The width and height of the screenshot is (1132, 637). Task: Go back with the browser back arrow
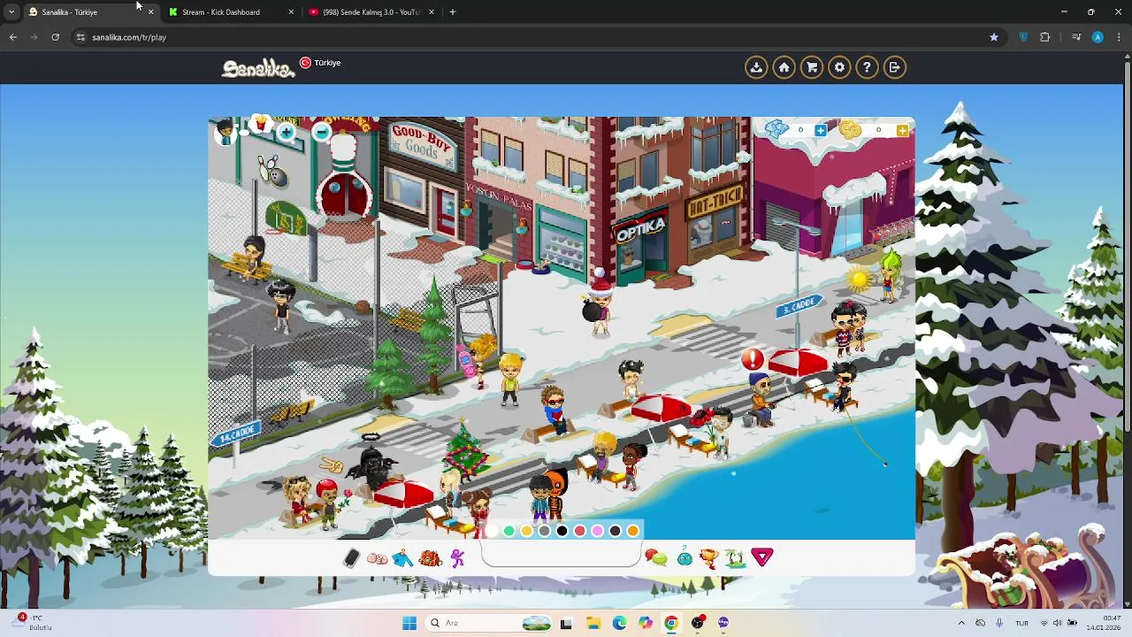12,37
